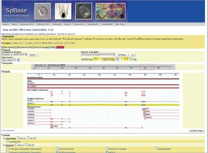Check the DNA/GC Content checkbox
The width and height of the screenshot is (208, 153).
[x=107, y=148]
